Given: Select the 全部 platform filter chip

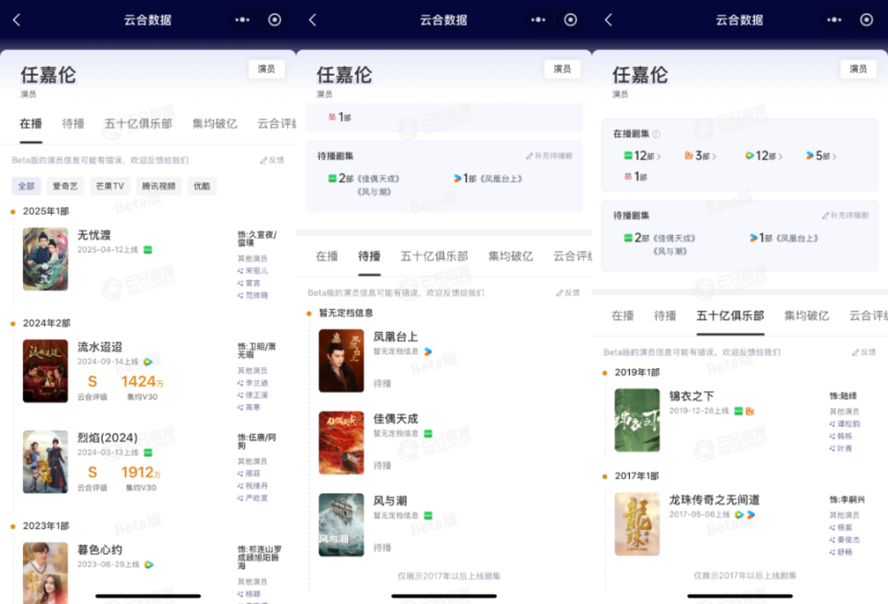Looking at the screenshot, I should click(26, 186).
